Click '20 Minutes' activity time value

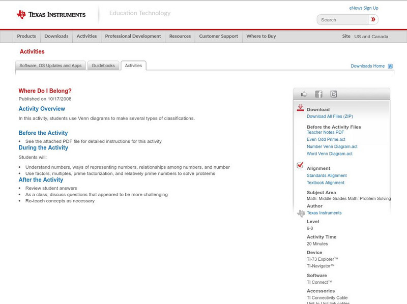(317, 244)
